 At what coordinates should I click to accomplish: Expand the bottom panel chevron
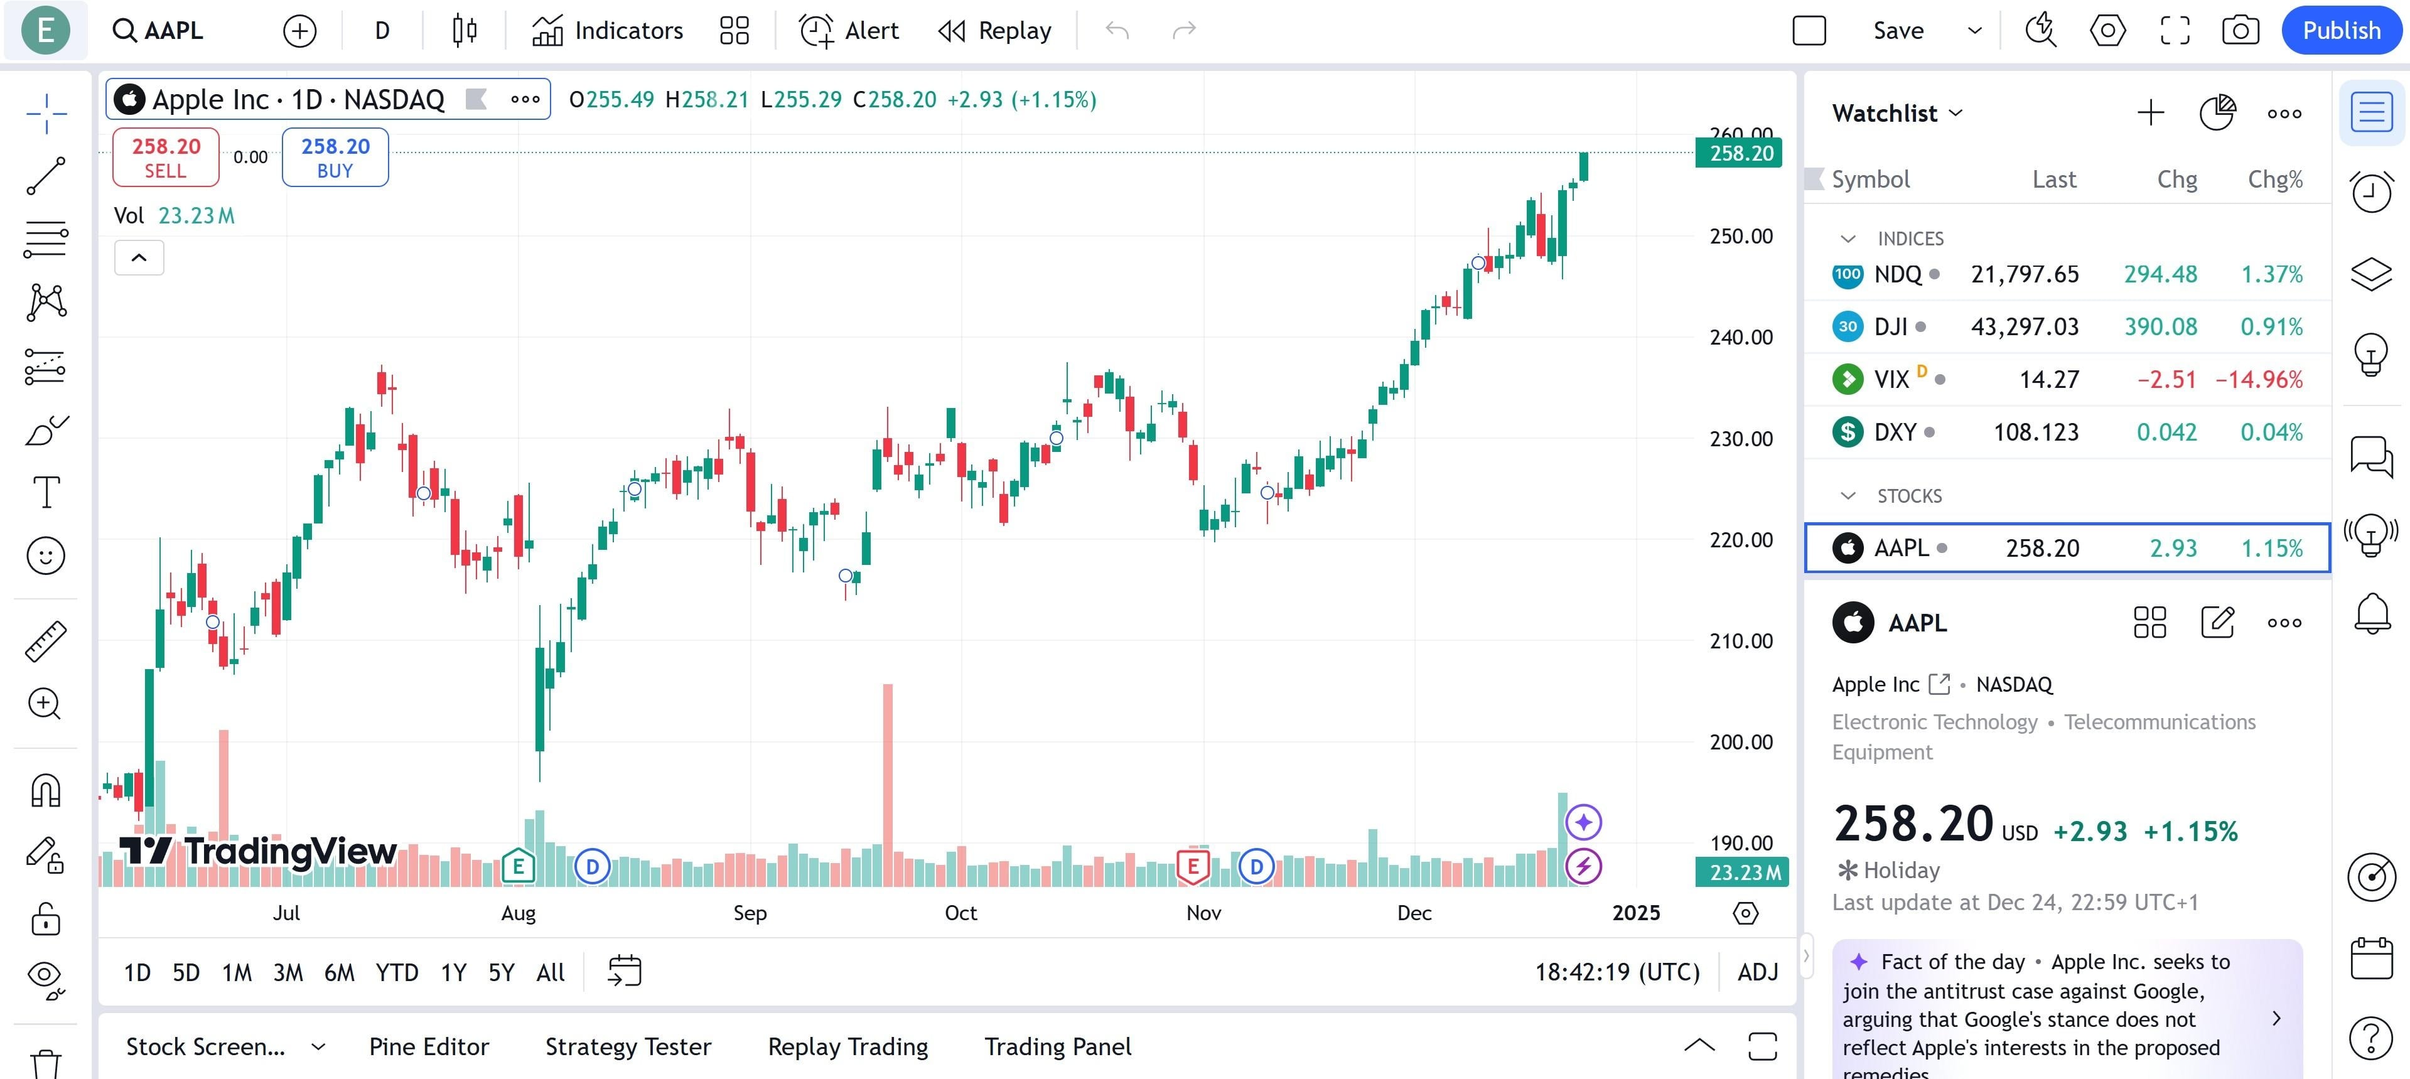pyautogui.click(x=1699, y=1046)
